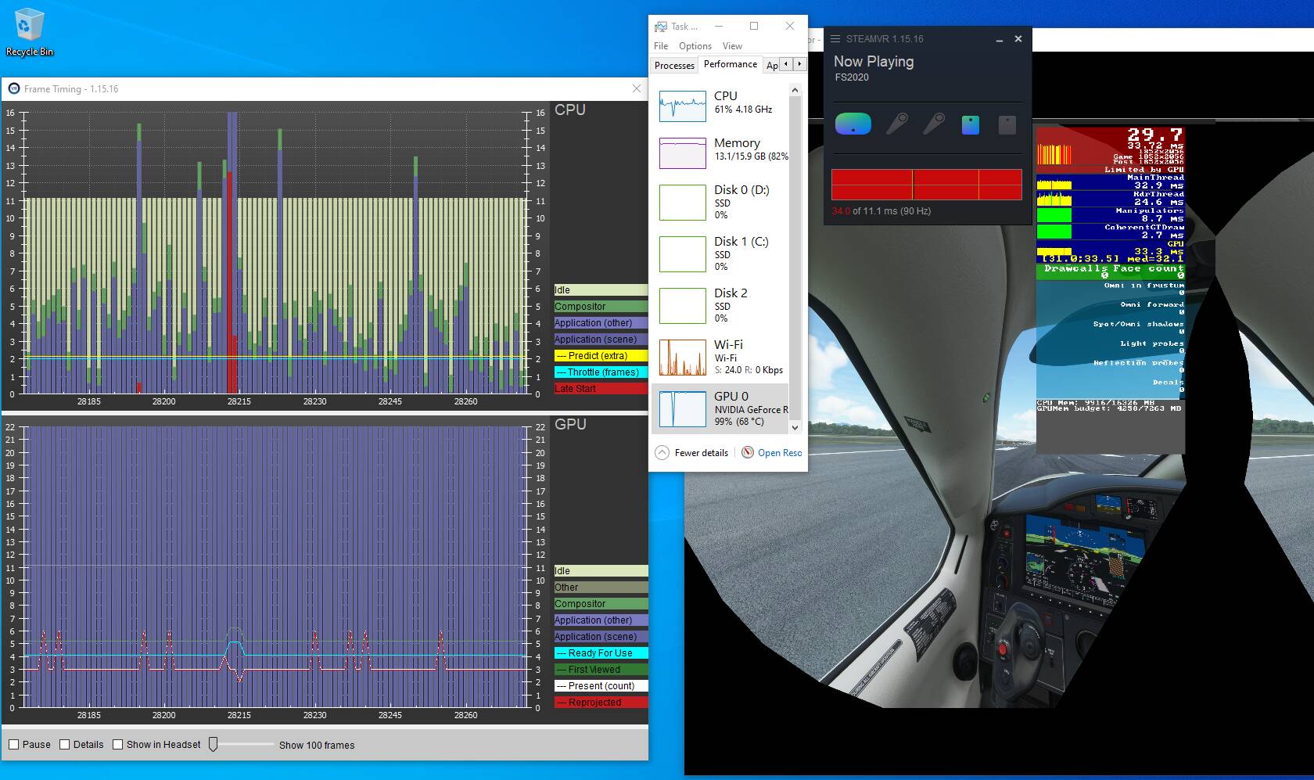Screen dimensions: 1314x780
Task: Click the second controller icon in SteamVR
Action: tap(933, 124)
